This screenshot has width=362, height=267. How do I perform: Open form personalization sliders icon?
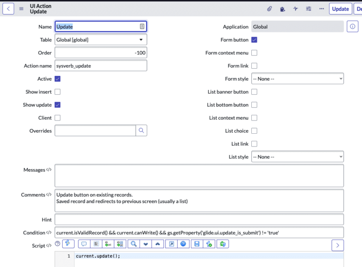308,9
